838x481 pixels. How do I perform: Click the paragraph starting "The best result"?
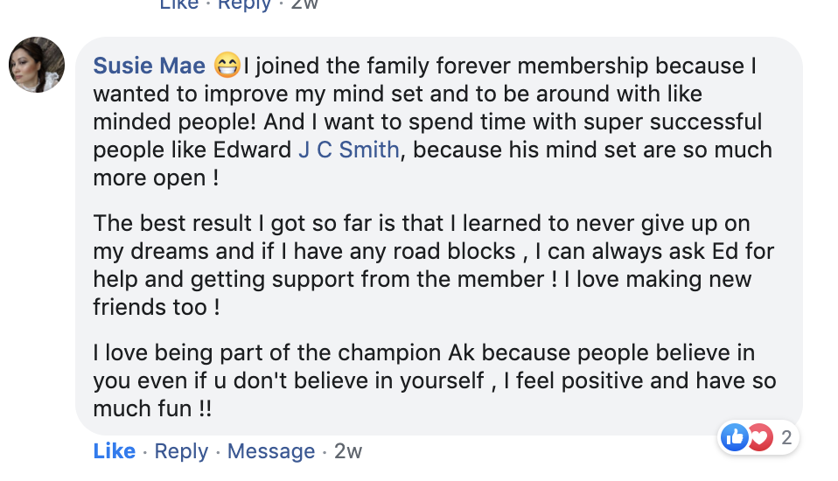coord(429,265)
